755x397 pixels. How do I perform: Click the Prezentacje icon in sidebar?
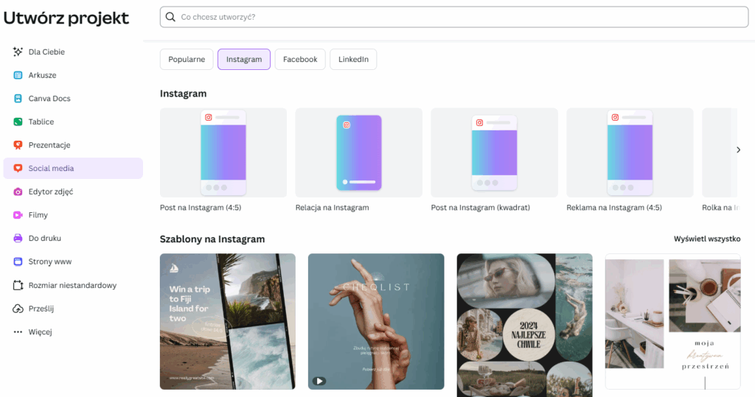click(18, 145)
